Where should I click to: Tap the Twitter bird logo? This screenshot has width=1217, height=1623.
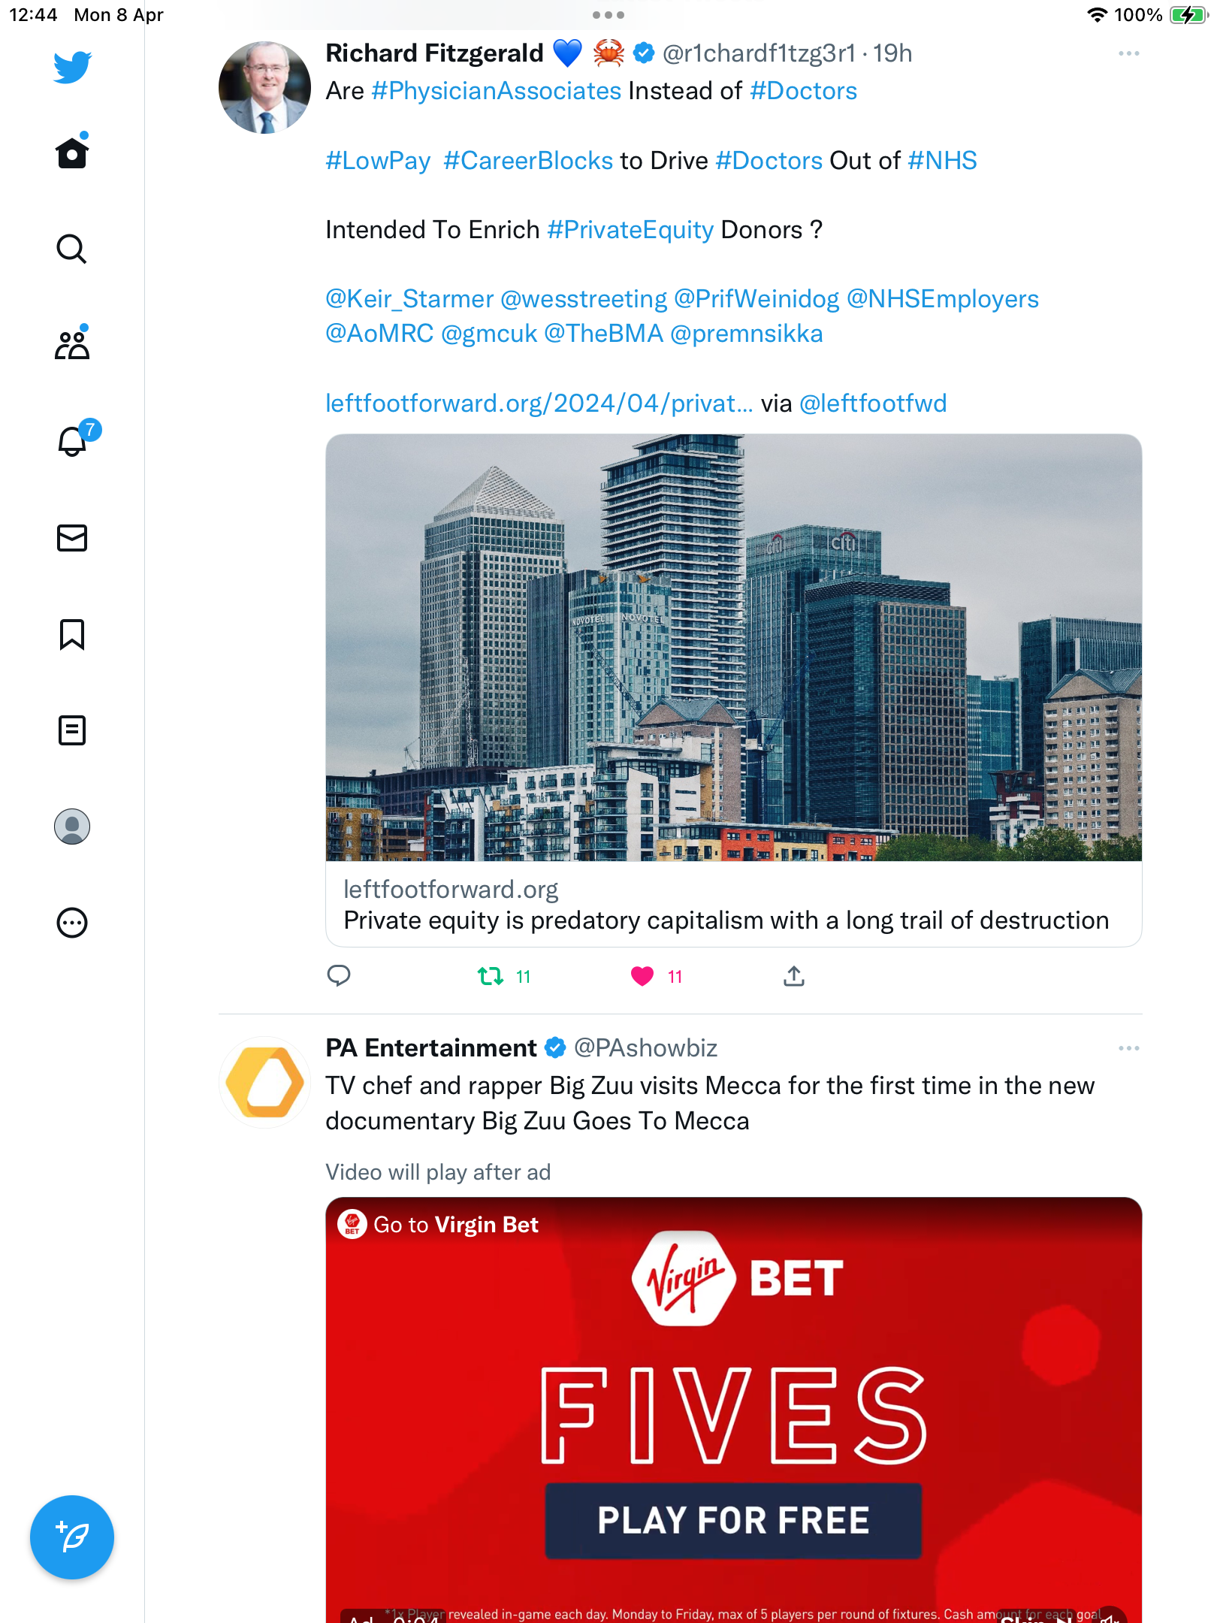72,67
